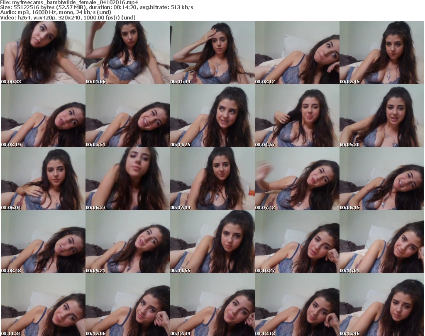Open the frame at 00:11:34
The width and height of the screenshot is (425, 336).
point(42,305)
